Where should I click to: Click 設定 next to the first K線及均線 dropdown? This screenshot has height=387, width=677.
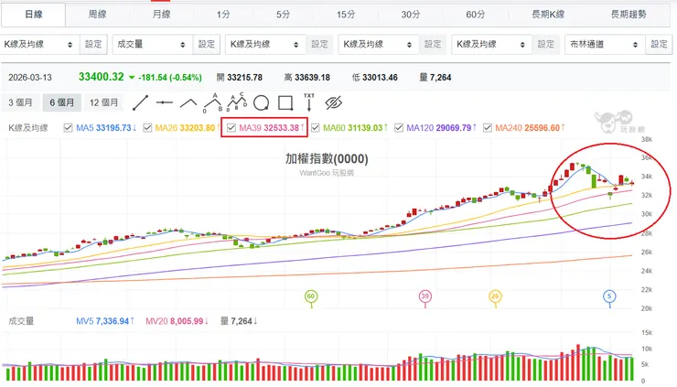pyautogui.click(x=93, y=44)
